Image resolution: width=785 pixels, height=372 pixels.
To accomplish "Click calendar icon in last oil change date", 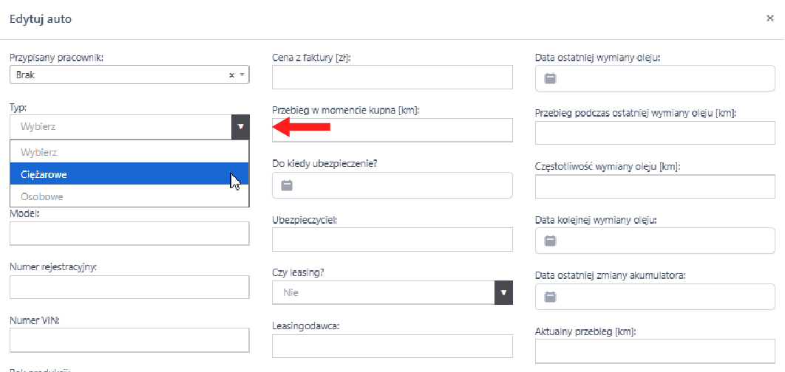I will point(550,77).
